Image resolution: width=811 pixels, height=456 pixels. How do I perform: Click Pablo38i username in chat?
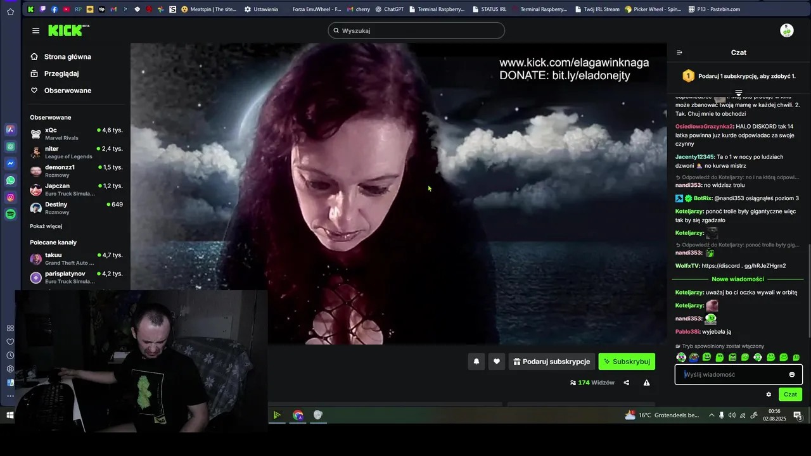[687, 332]
